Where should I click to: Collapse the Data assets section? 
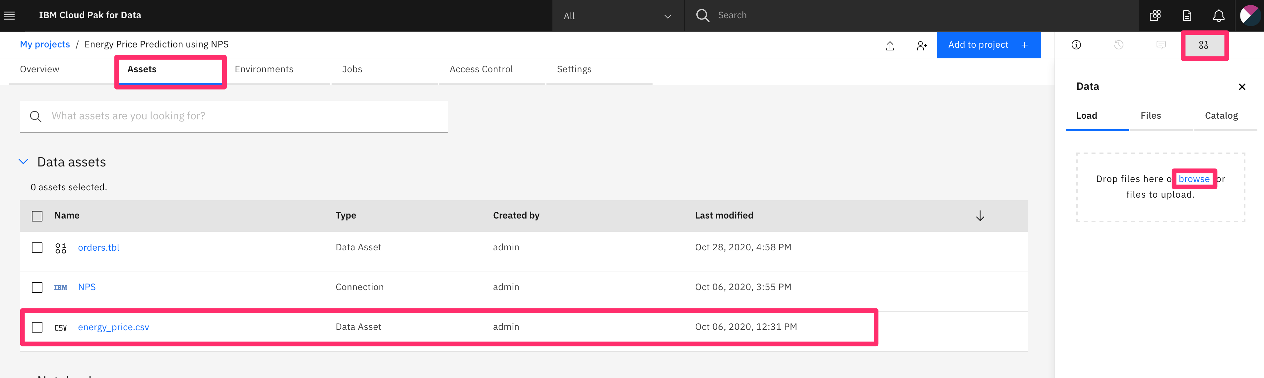23,161
